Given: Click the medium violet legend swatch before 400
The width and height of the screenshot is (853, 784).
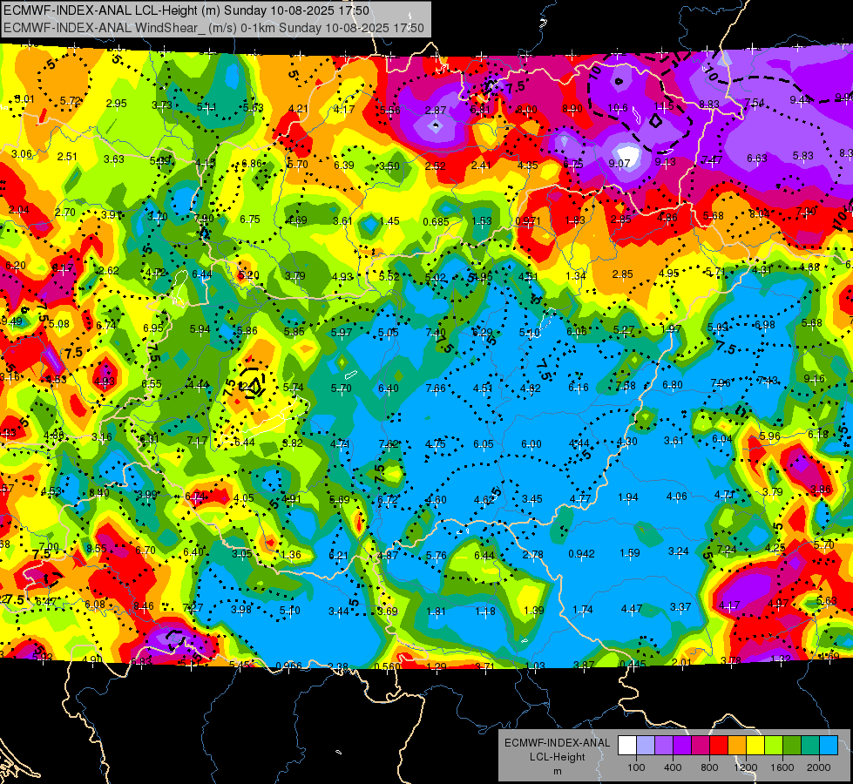Looking at the screenshot, I should point(664,746).
